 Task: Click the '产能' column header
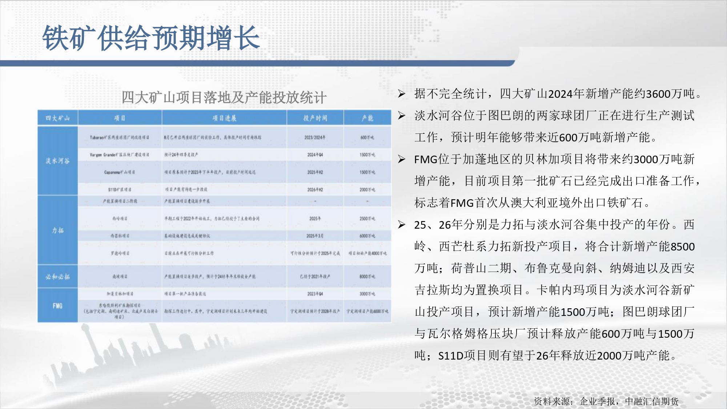tap(367, 118)
